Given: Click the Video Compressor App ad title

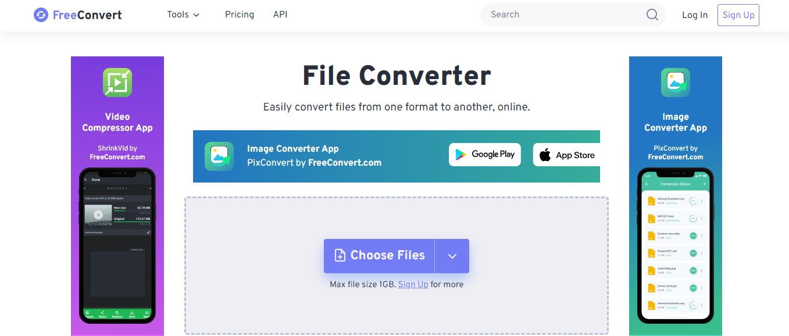Looking at the screenshot, I should click(x=117, y=122).
